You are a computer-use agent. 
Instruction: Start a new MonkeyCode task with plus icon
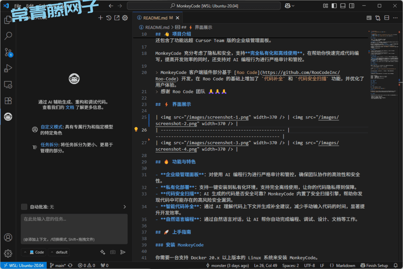click(100, 18)
